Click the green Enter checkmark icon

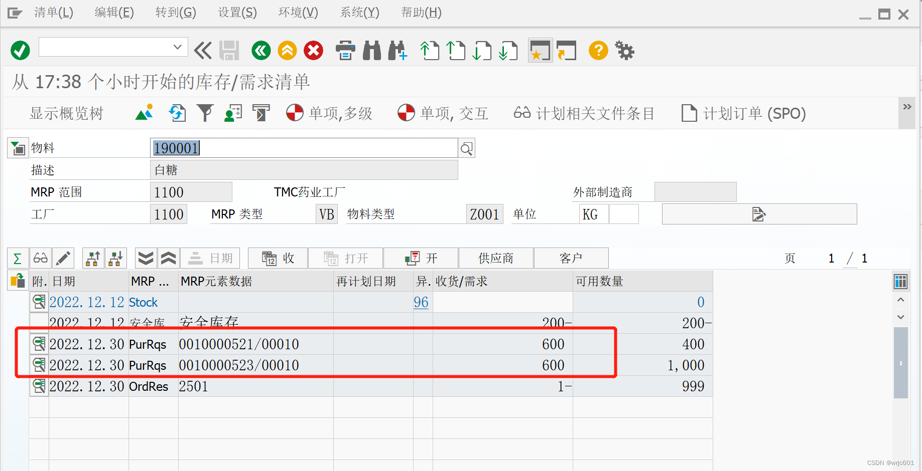pyautogui.click(x=20, y=50)
